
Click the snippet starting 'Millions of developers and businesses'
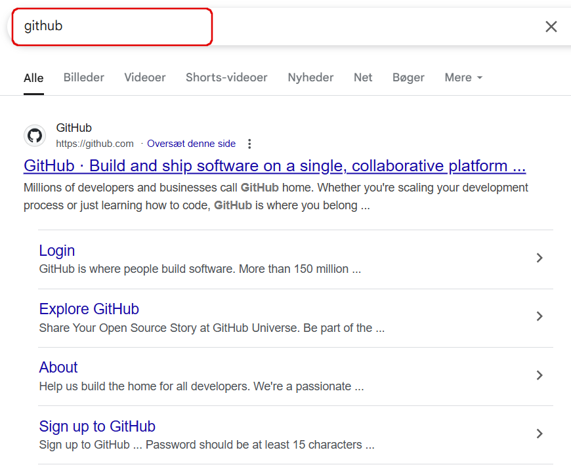[x=276, y=197]
